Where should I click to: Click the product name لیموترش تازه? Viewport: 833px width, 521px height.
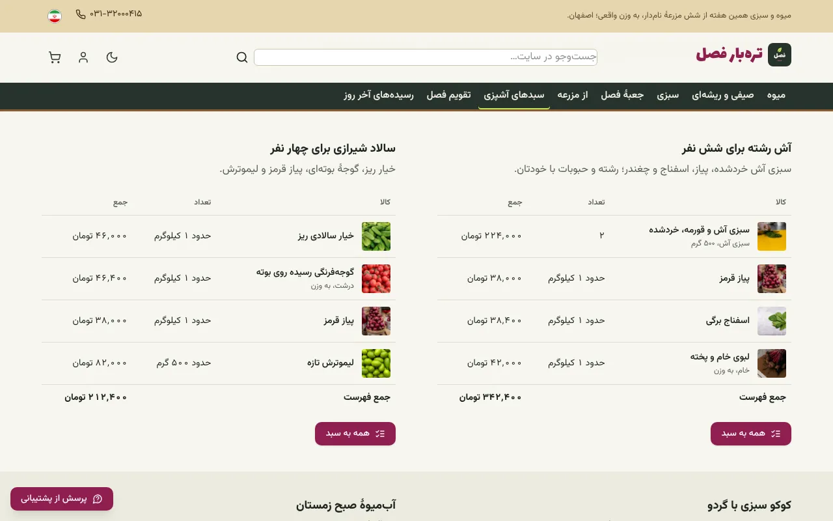(331, 363)
